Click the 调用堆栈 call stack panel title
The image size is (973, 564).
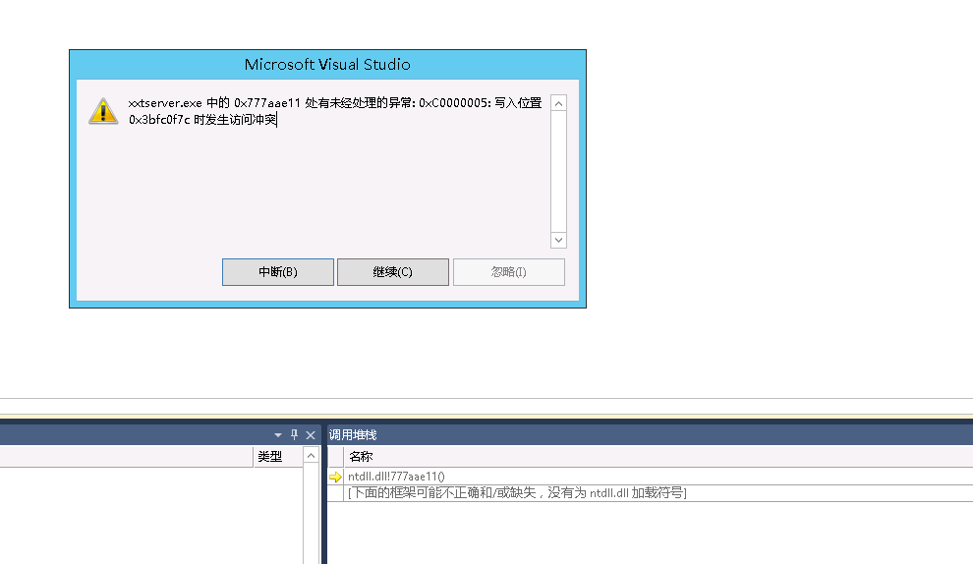pyautogui.click(x=353, y=435)
